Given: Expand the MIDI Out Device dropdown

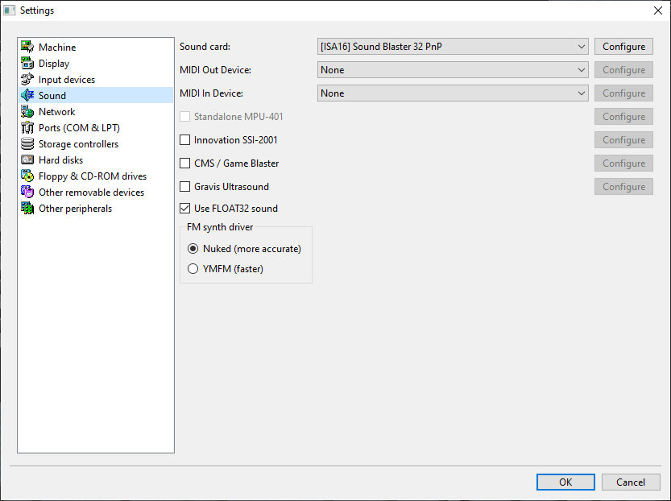Looking at the screenshot, I should (453, 70).
